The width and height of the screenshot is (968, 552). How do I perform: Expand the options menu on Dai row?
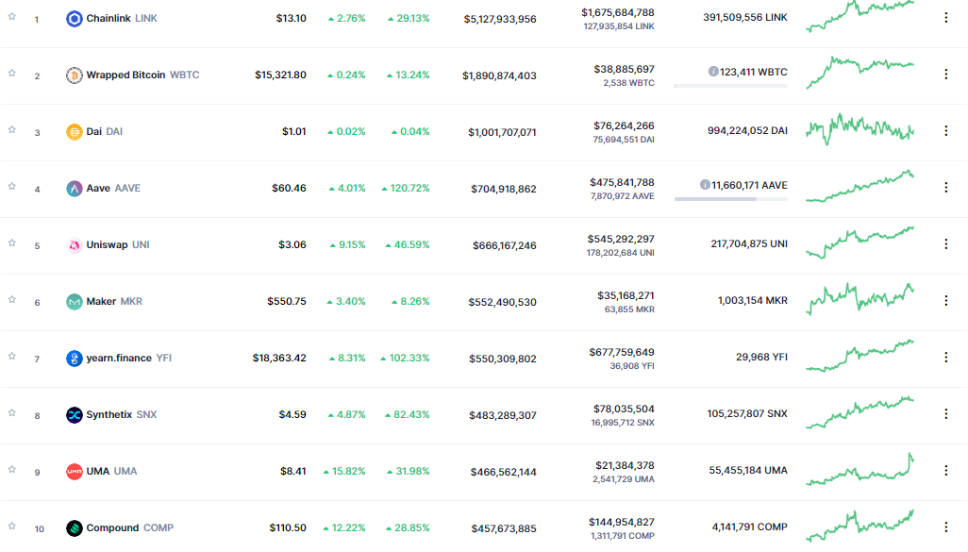(x=945, y=131)
